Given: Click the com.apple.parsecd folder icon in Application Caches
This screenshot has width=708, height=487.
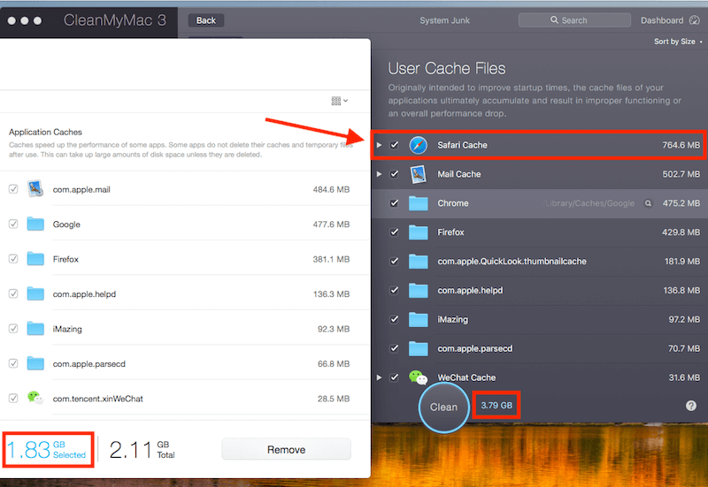Looking at the screenshot, I should (35, 363).
